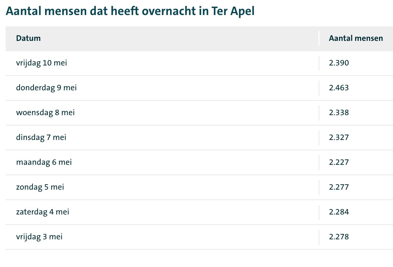Select the 'vrijdag 10 mei' date cell
The height and width of the screenshot is (267, 393).
point(41,63)
